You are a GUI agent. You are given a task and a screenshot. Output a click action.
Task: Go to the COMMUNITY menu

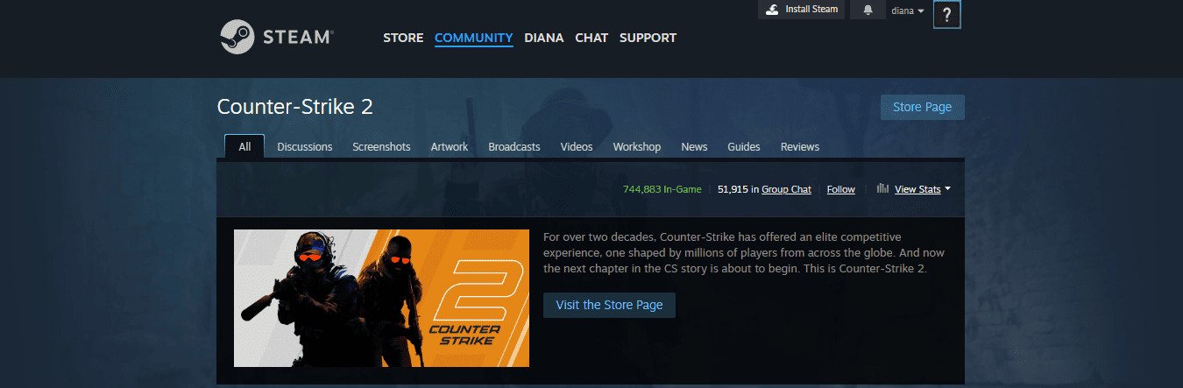[x=473, y=38]
